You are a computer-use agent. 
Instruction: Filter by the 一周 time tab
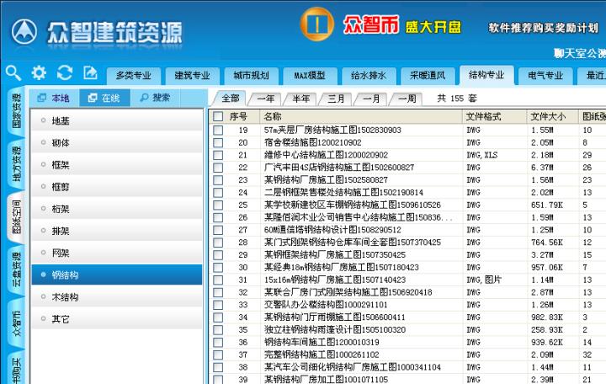point(407,99)
